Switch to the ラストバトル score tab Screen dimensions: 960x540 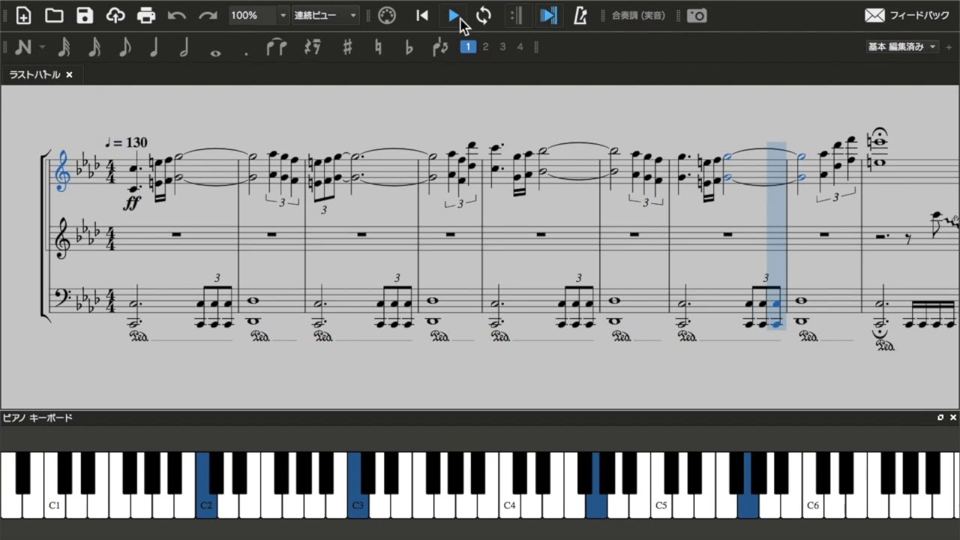[34, 74]
